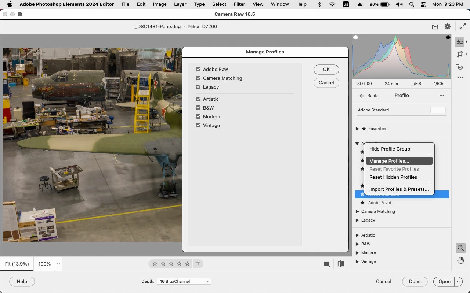
Task: Expand the Camera Matching profile group
Action: tap(357, 211)
